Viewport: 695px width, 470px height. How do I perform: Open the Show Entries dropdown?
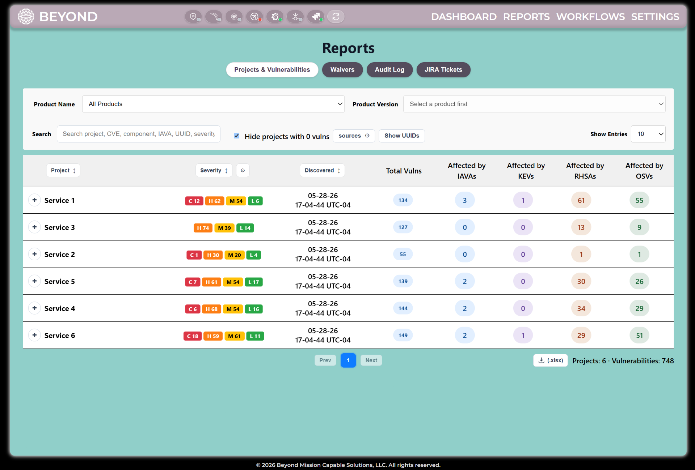tap(648, 134)
